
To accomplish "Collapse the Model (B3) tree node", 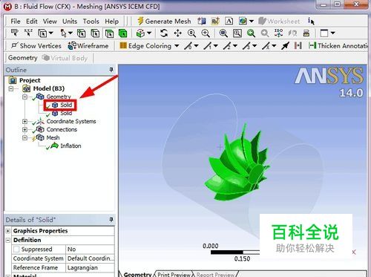I will click(11, 88).
